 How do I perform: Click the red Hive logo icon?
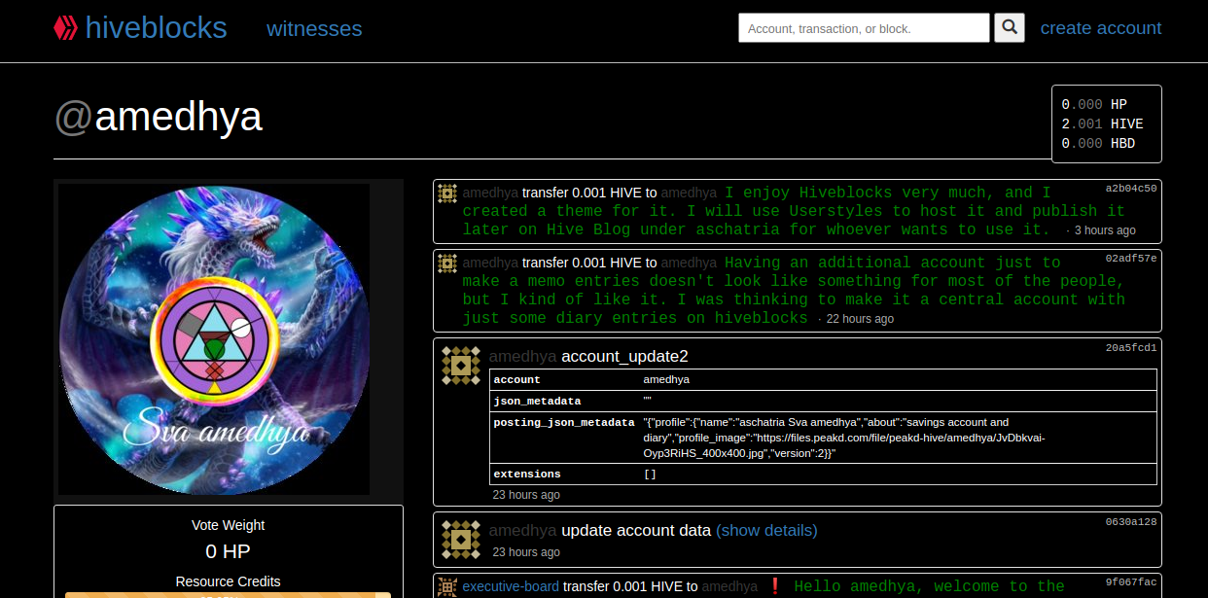click(66, 27)
